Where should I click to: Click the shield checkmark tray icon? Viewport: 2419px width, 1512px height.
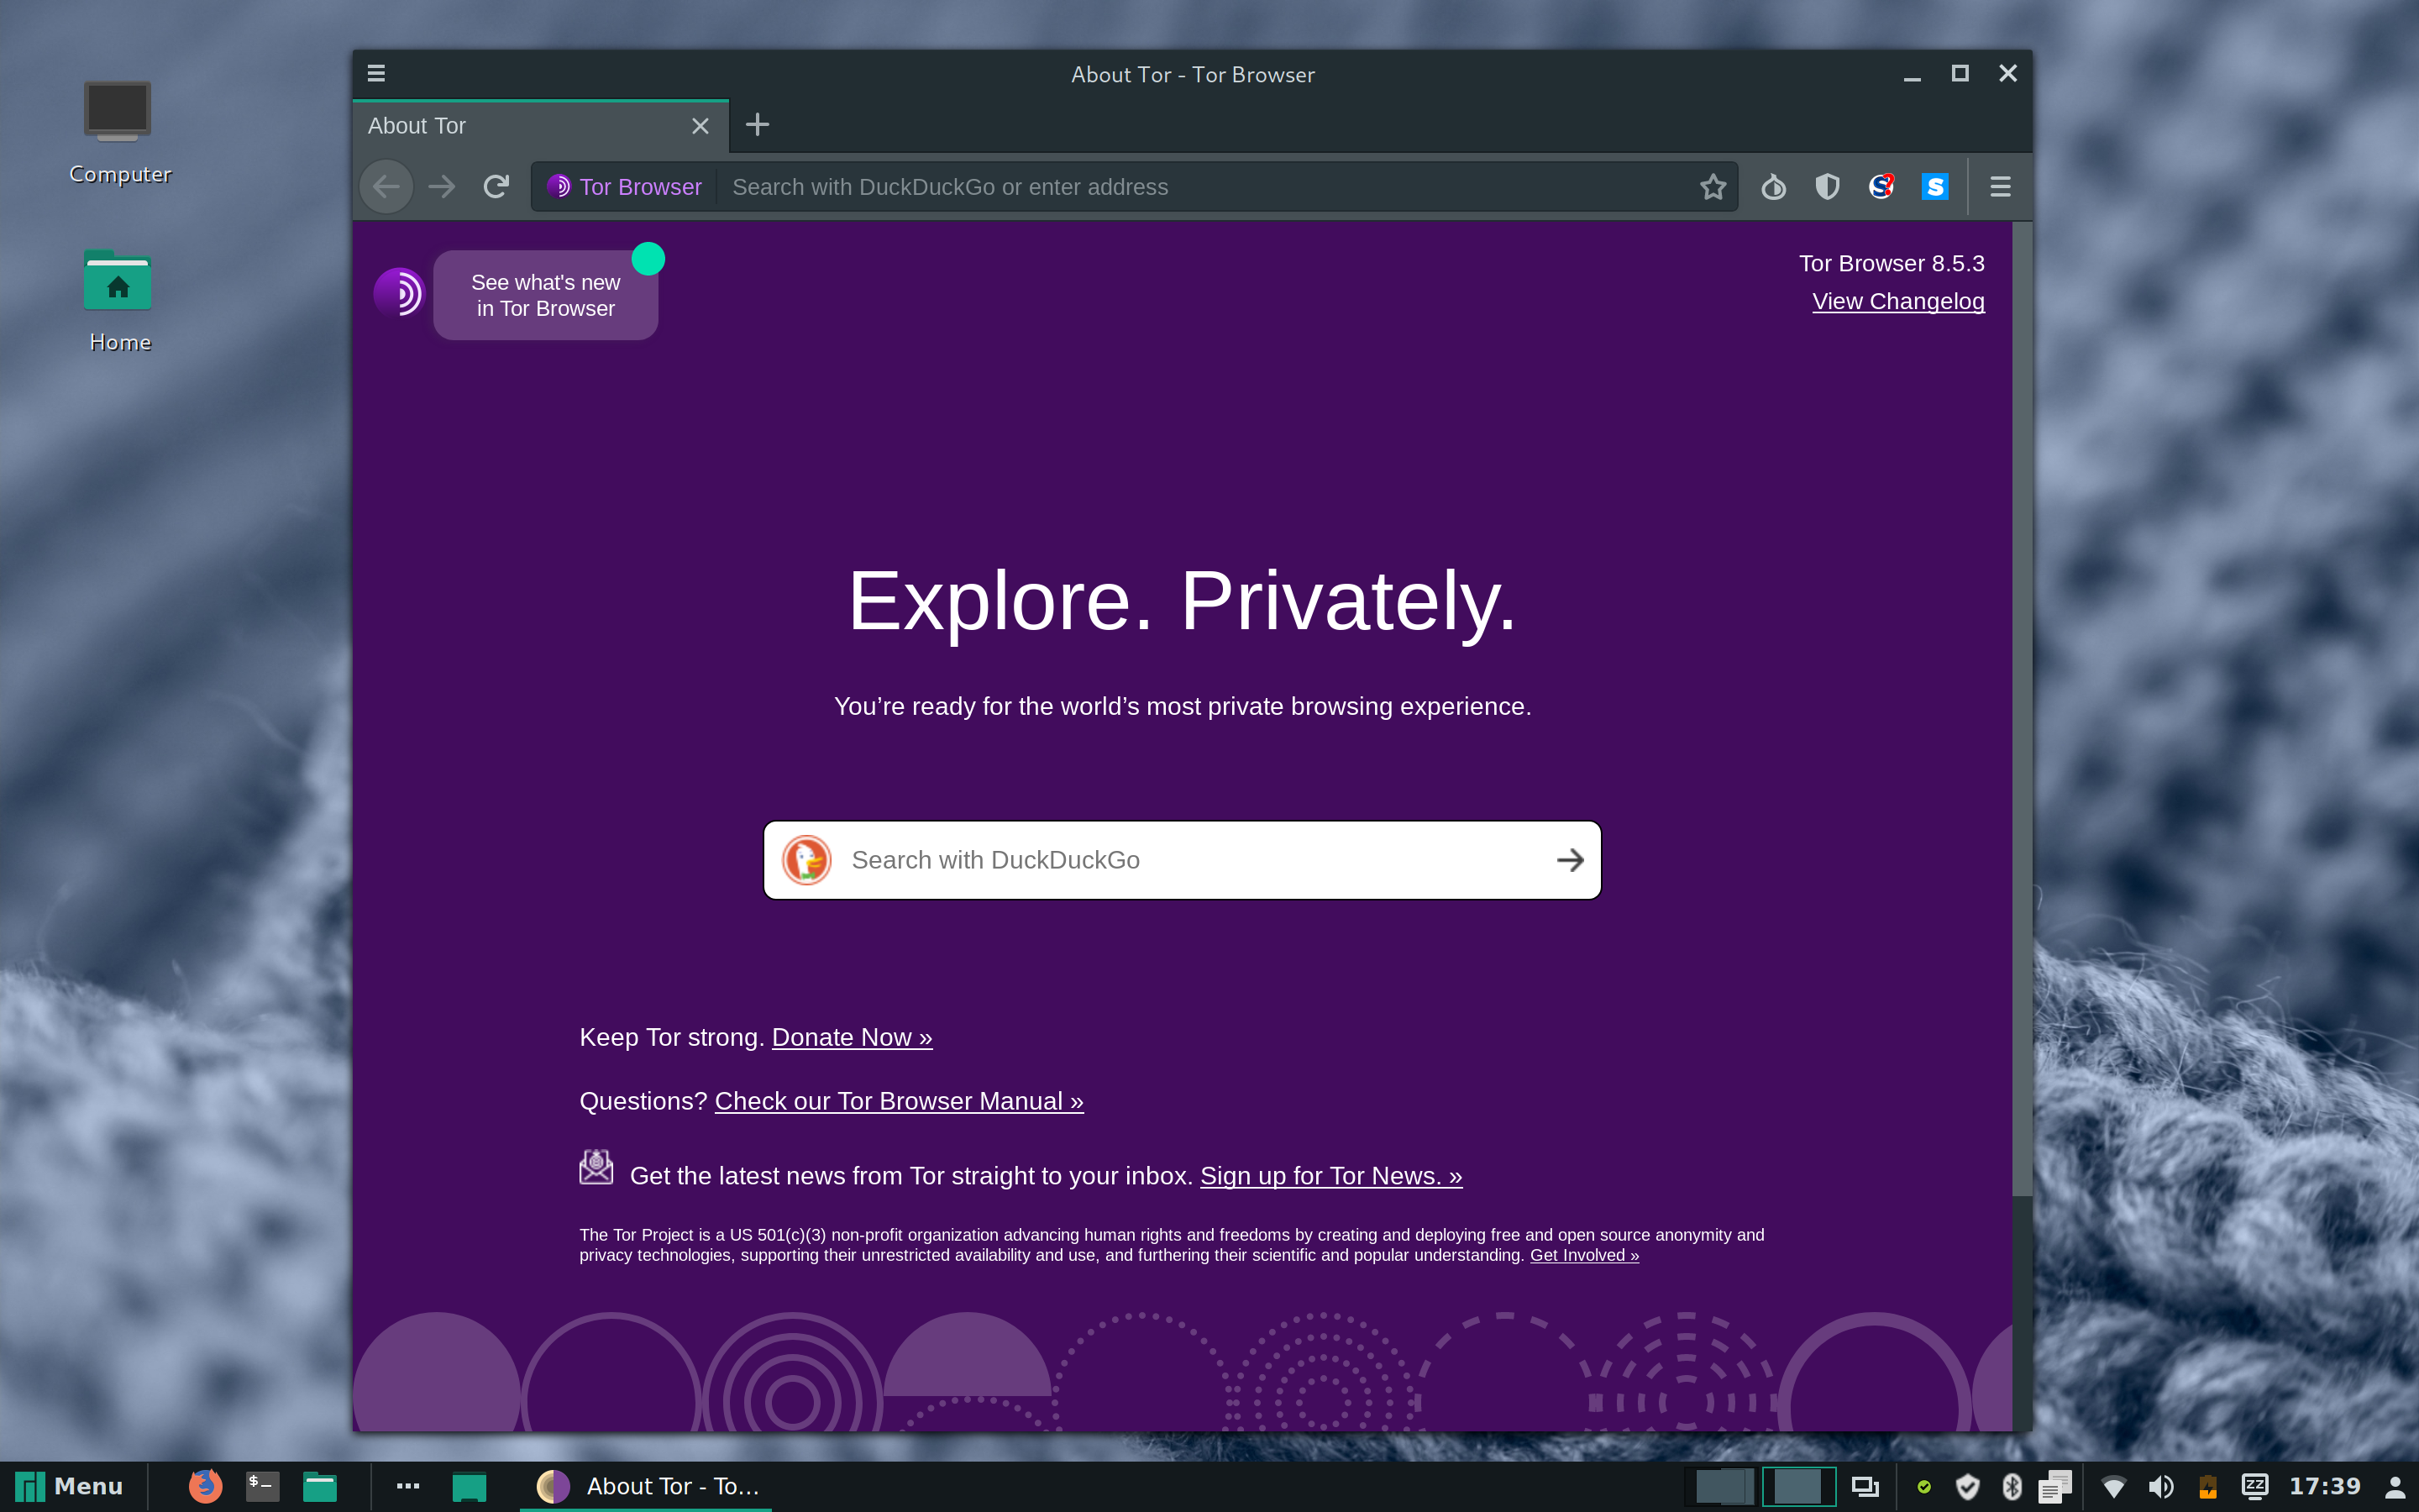1967,1487
